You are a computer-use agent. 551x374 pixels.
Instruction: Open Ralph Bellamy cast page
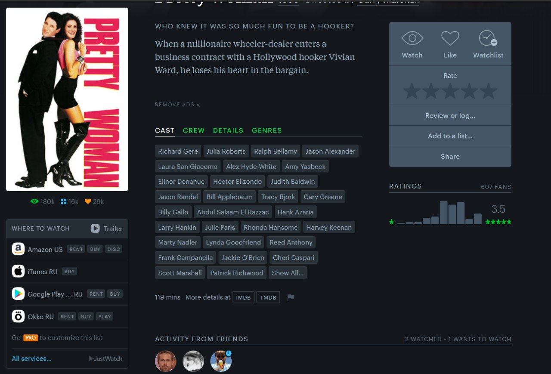coord(275,151)
